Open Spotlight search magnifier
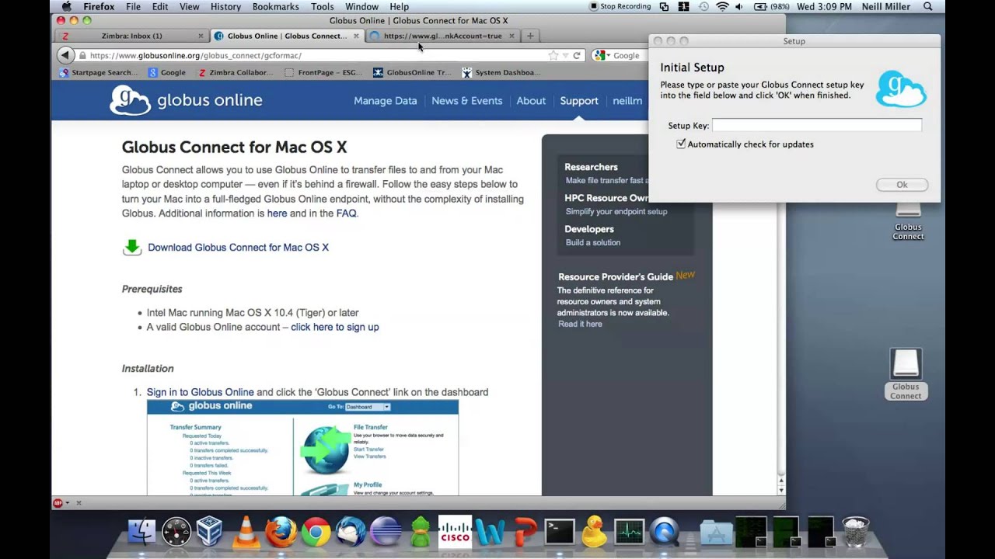The image size is (995, 559). click(927, 6)
